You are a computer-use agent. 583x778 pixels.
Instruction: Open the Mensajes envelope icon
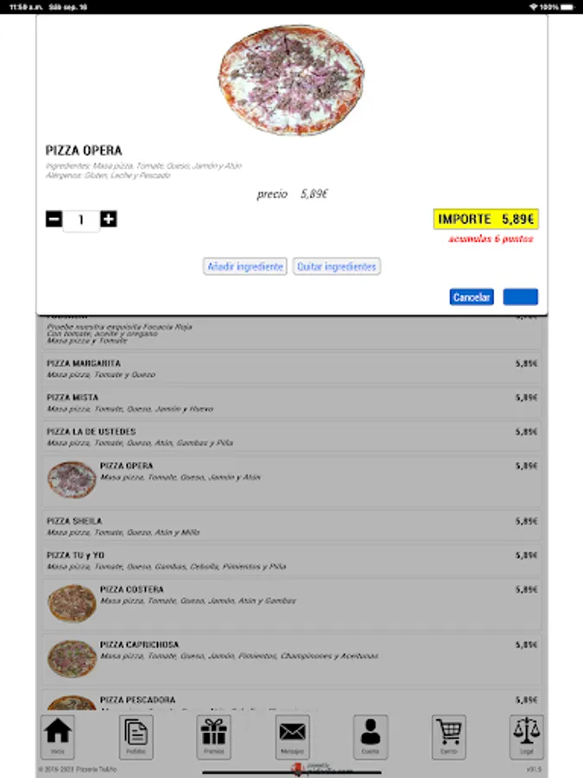click(293, 737)
